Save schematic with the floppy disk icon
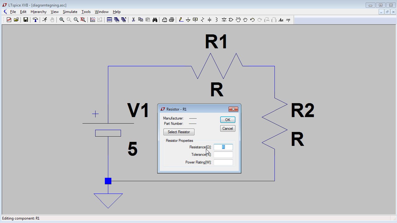This screenshot has height=223, width=397. (26, 20)
